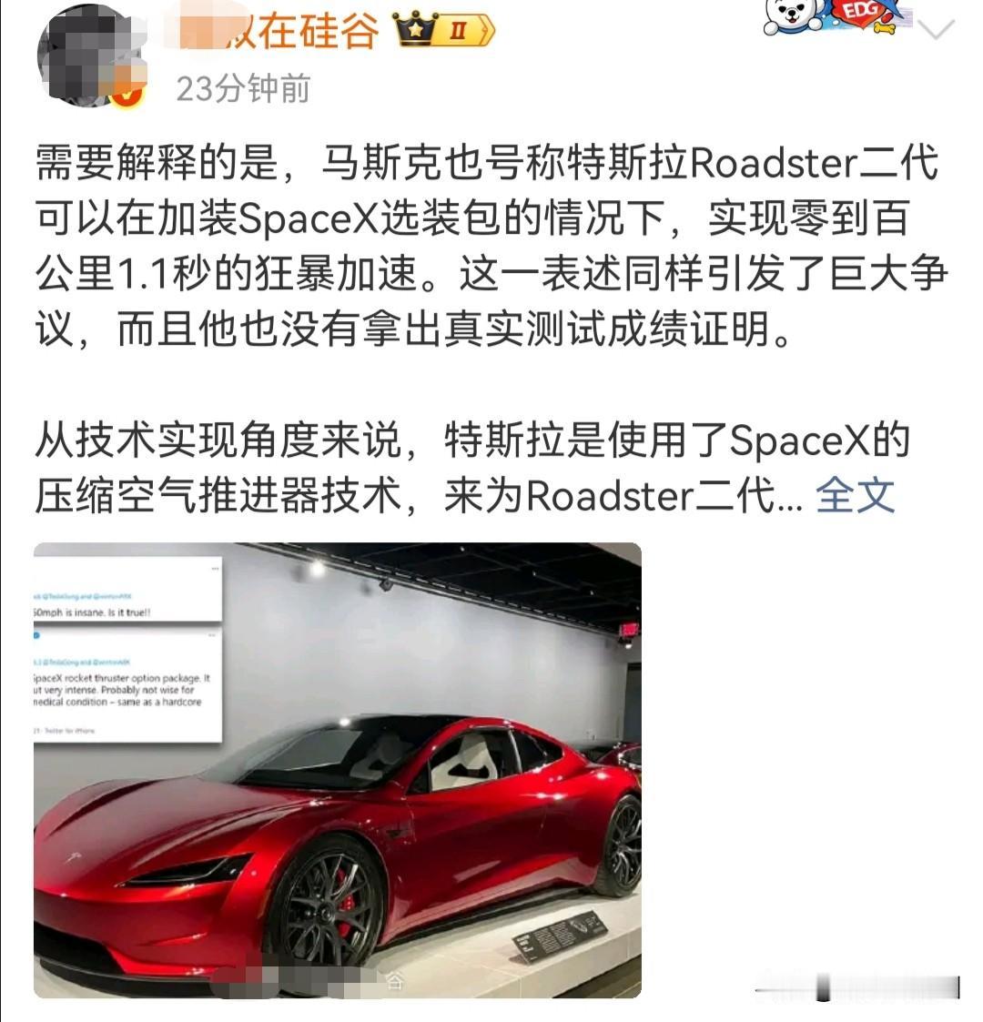Tap the 23分钟前 timestamp

[243, 88]
